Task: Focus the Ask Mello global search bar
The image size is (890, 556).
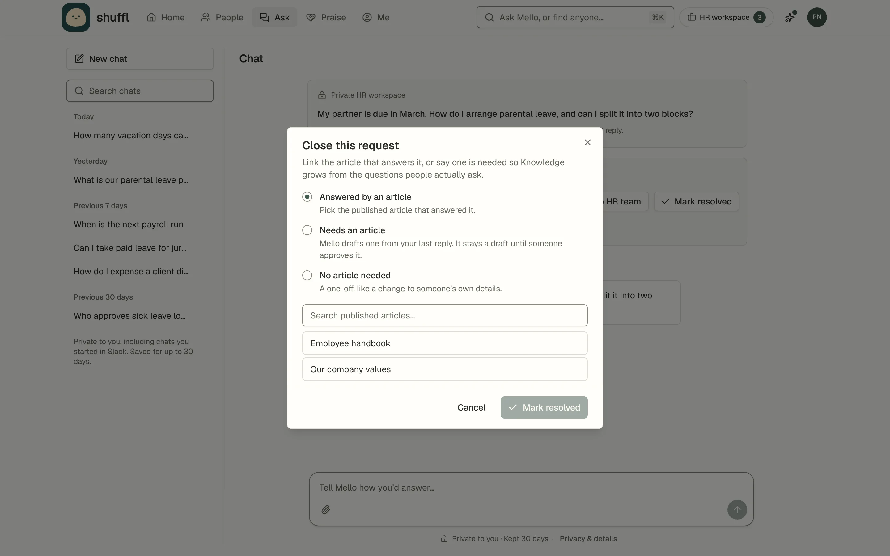Action: tap(575, 17)
